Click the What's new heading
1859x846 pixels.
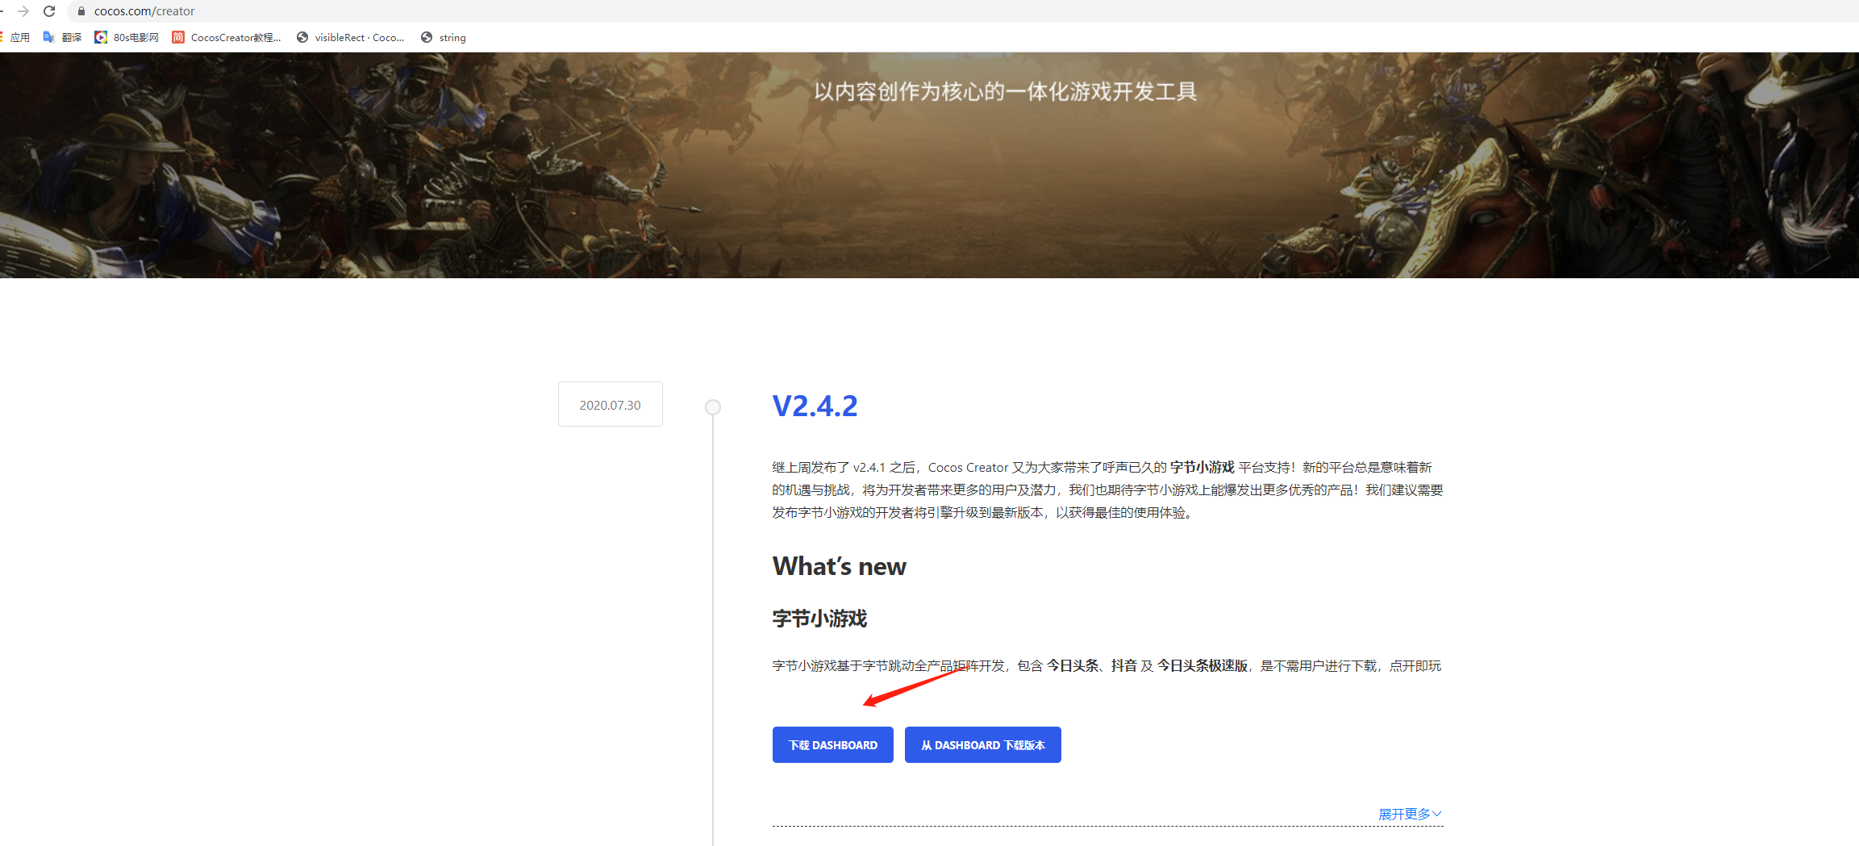[x=839, y=566]
